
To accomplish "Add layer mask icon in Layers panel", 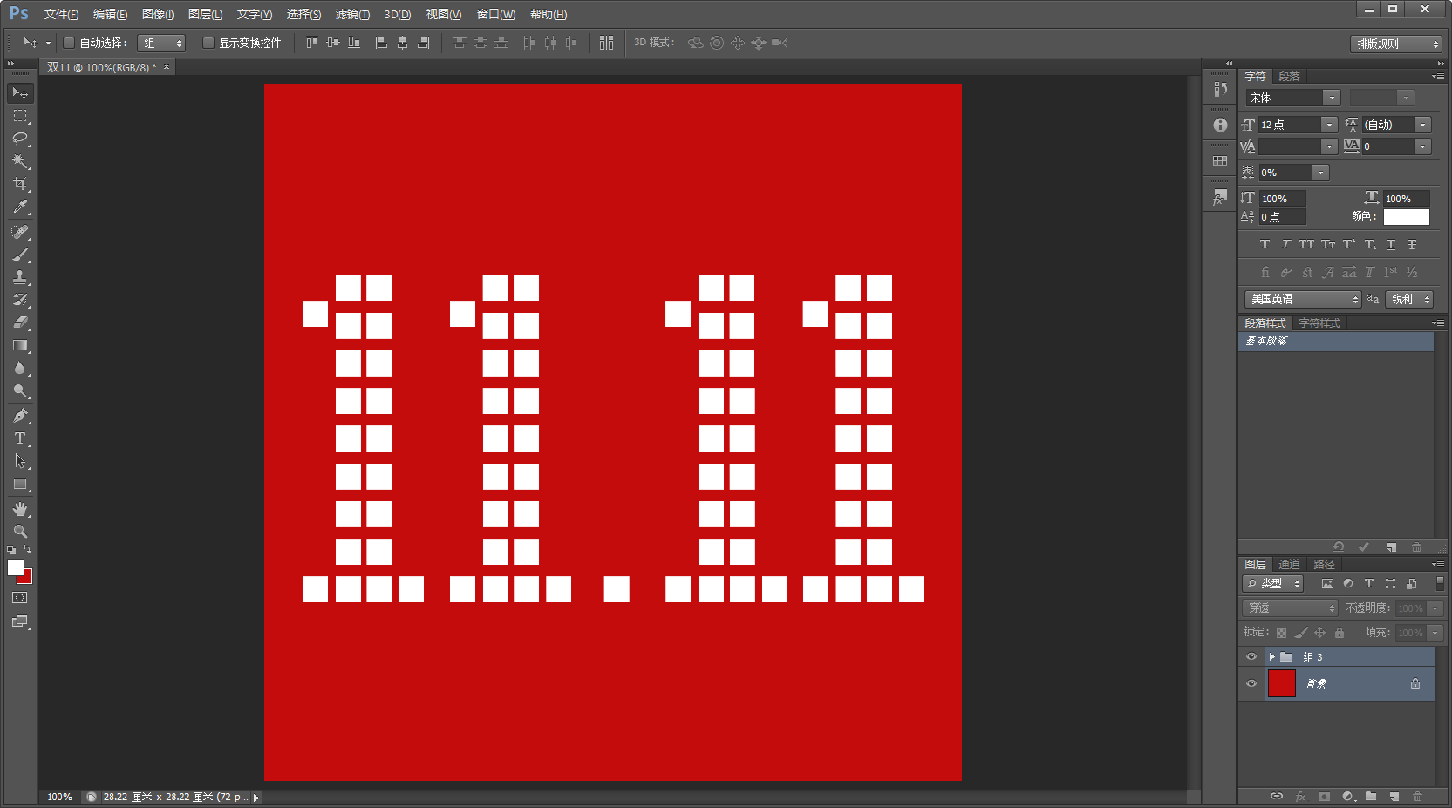I will click(1324, 797).
